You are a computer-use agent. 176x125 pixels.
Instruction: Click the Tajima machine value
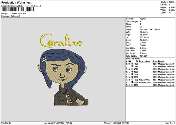(143, 19)
